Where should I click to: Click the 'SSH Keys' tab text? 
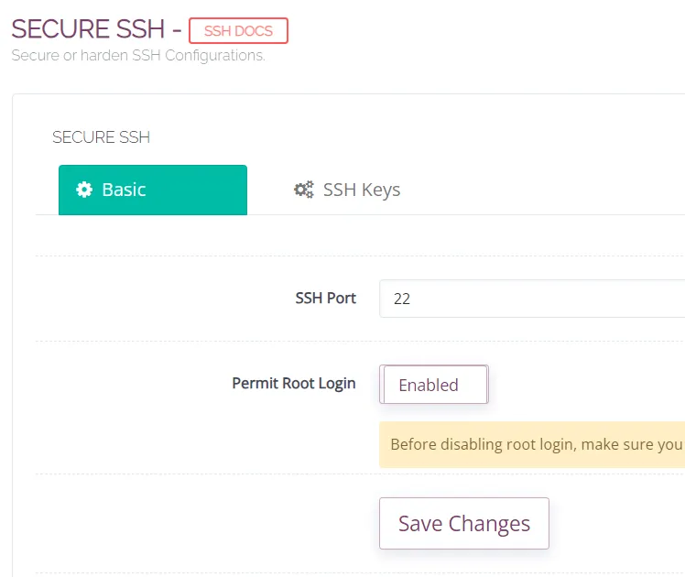[361, 190]
